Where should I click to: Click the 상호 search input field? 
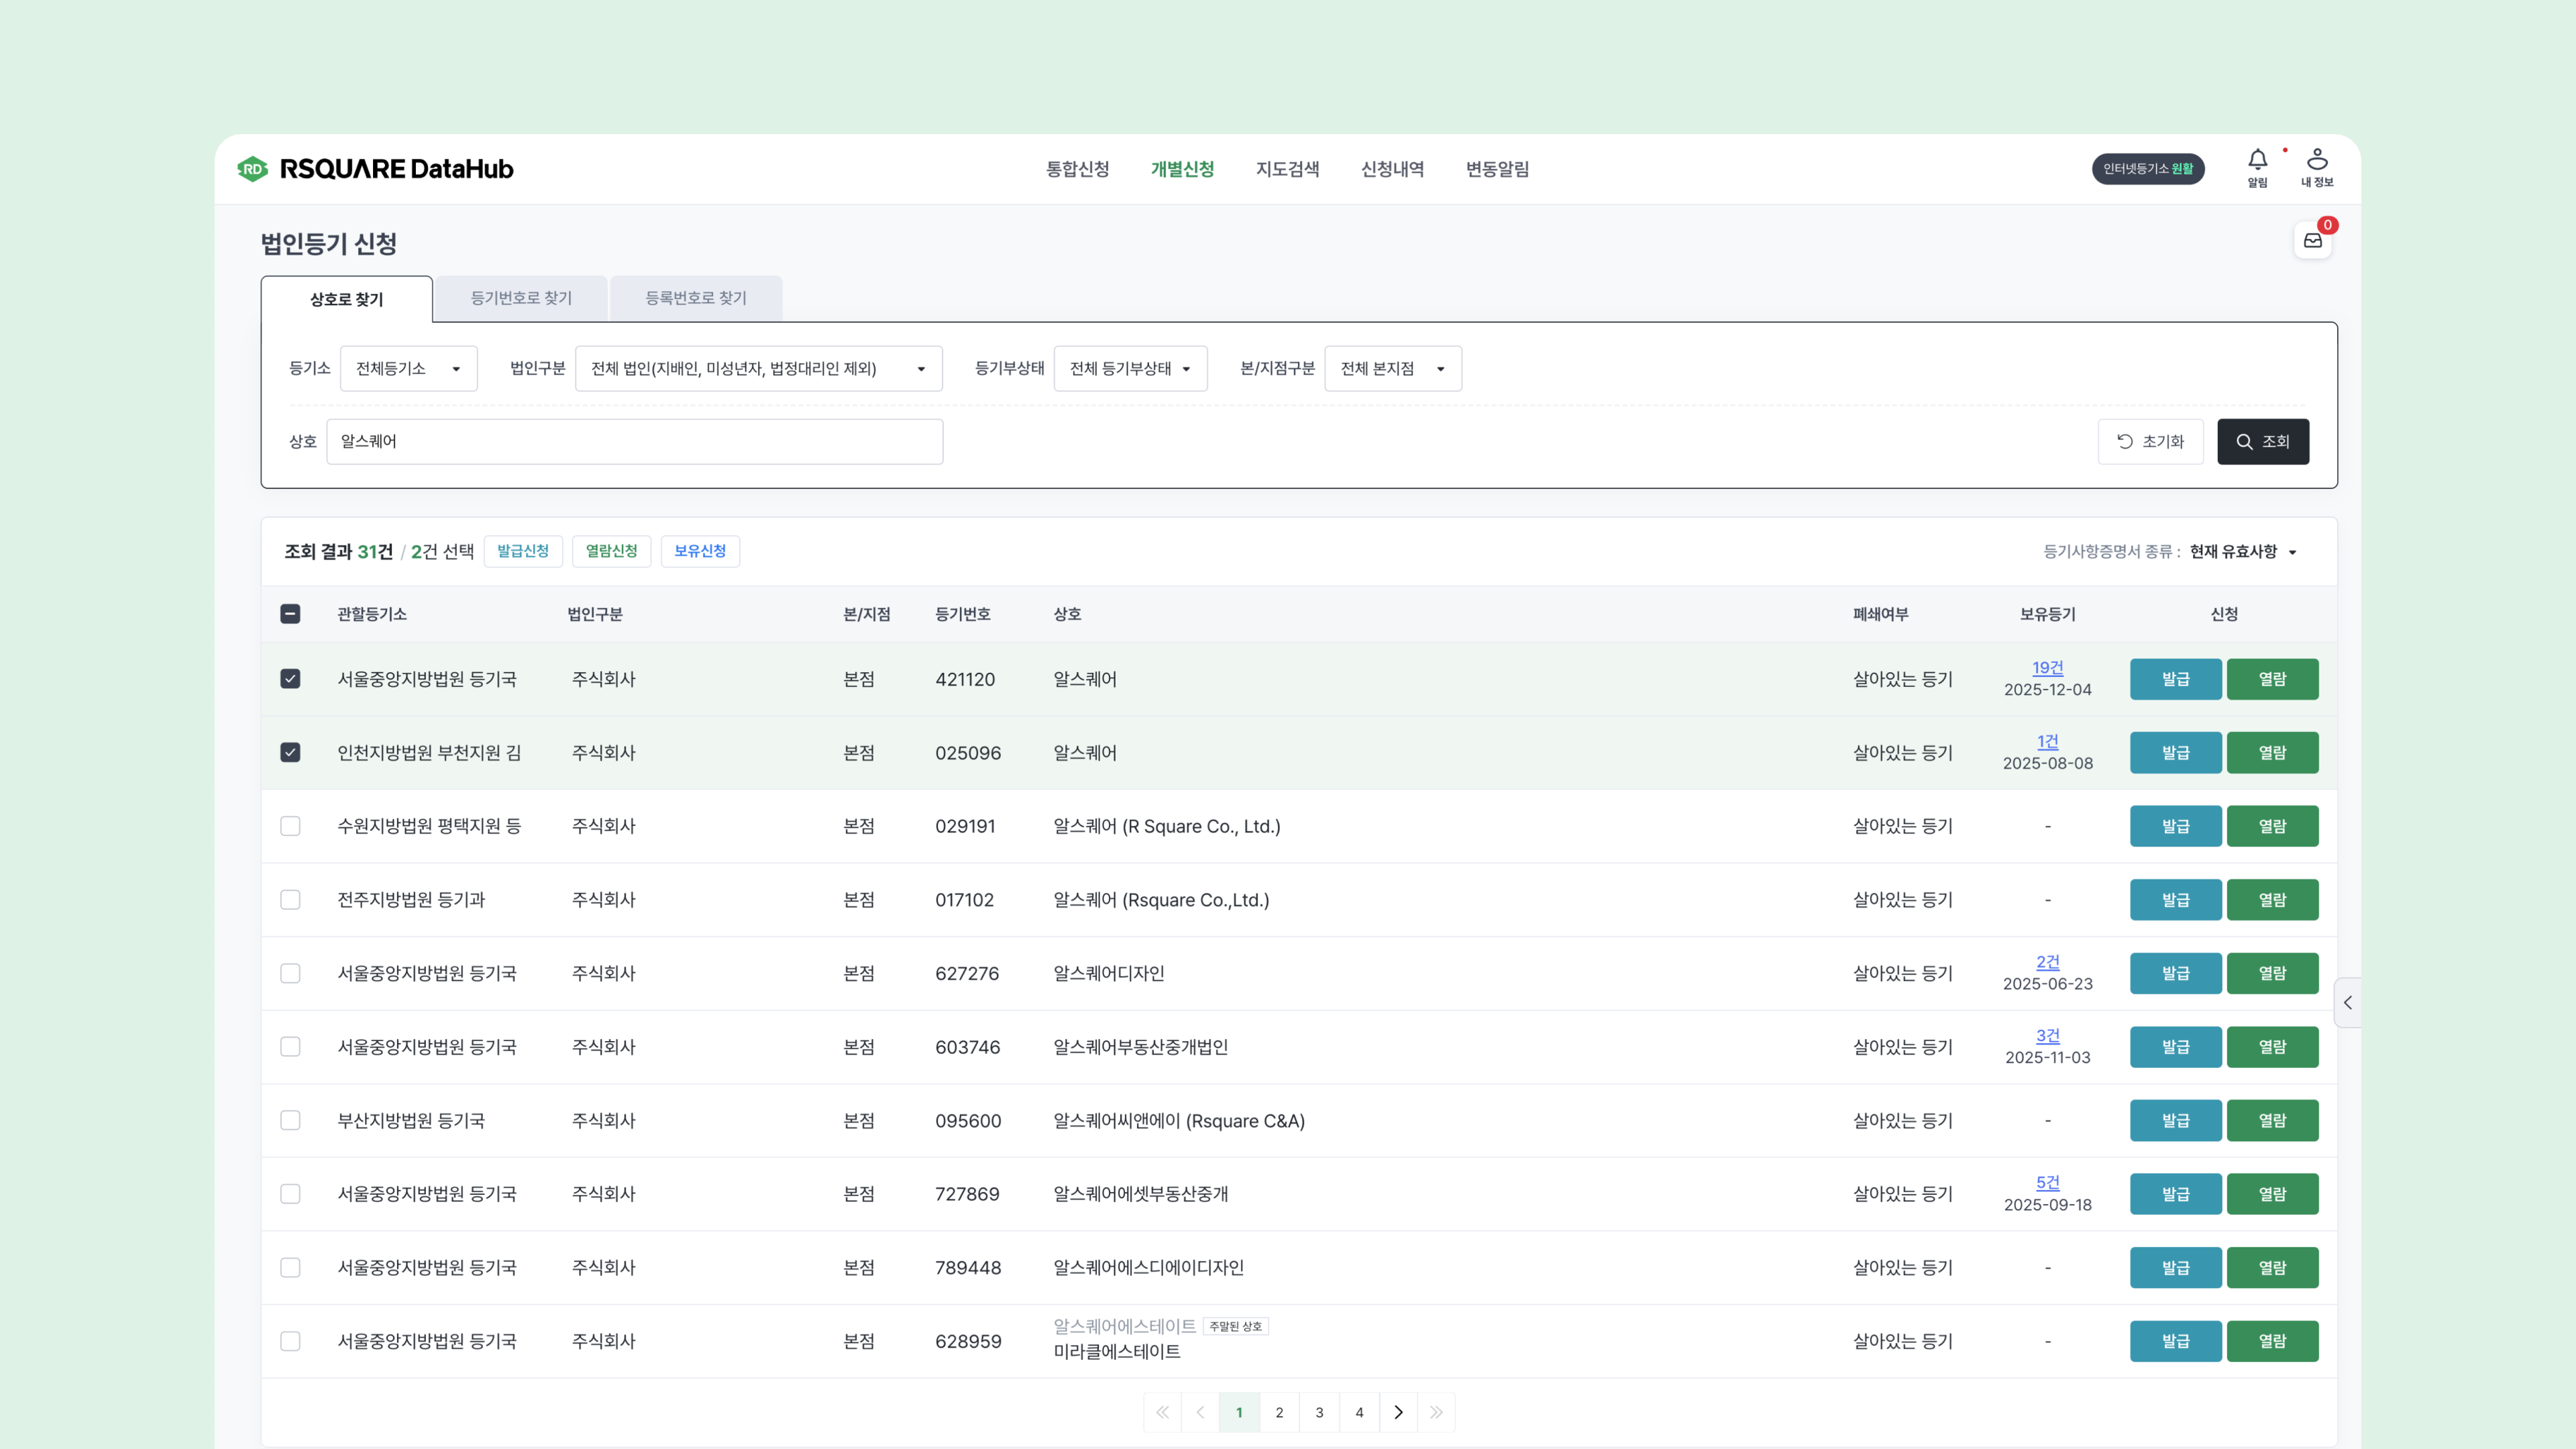634,441
